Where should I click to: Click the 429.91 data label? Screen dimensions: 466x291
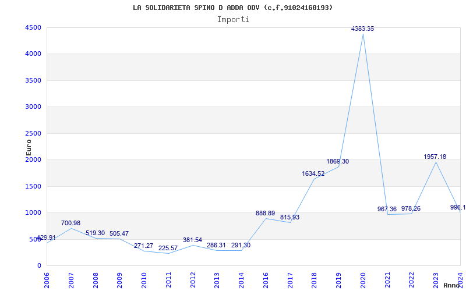pos(46,237)
